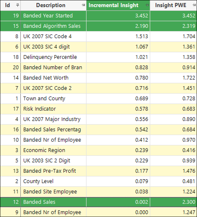Viewport: 197px width, 217px height.
Task: Click the pin icon in Incremental Insight header
Action: coord(147,5)
